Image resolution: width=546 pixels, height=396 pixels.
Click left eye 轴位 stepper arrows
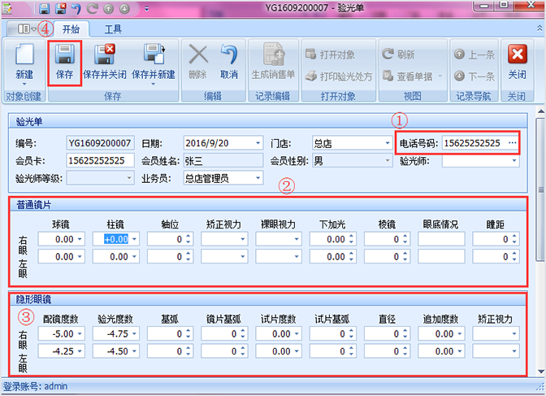pyautogui.click(x=188, y=257)
